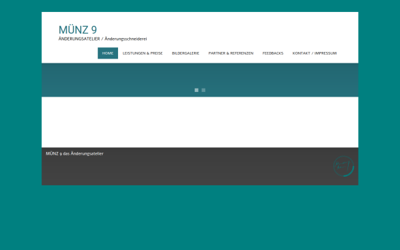The image size is (400, 250).
Task: Switch to the second slider dot
Action: coord(203,90)
